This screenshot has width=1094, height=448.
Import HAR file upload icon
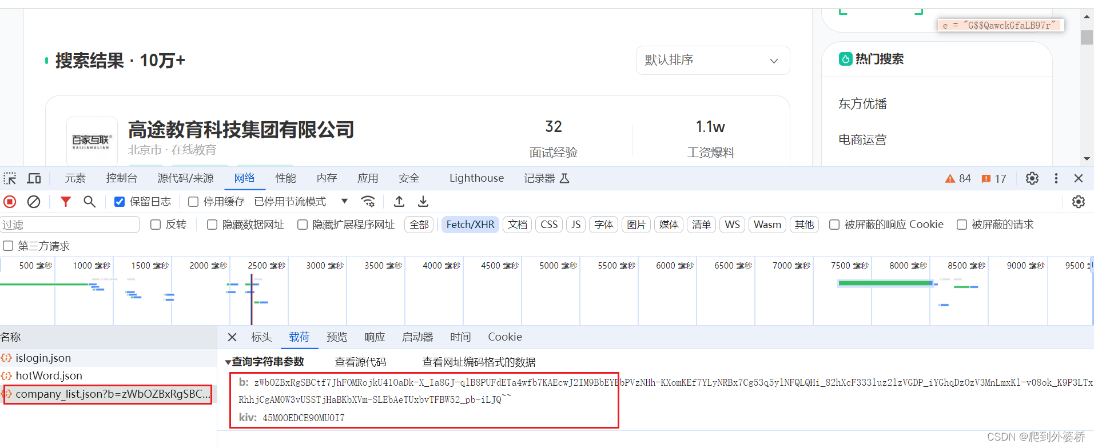(399, 202)
